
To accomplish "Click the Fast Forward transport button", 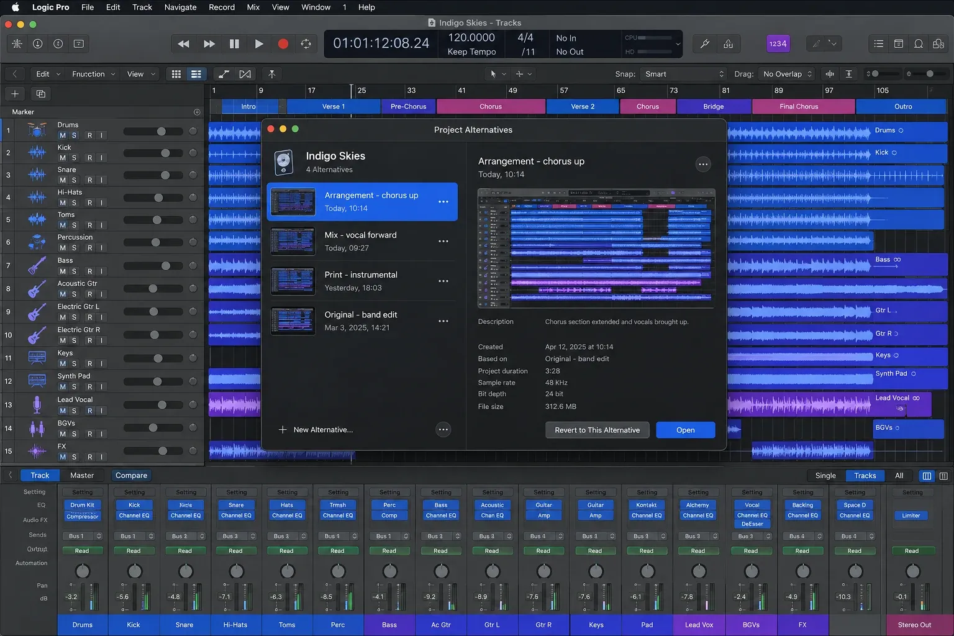I will [x=209, y=43].
